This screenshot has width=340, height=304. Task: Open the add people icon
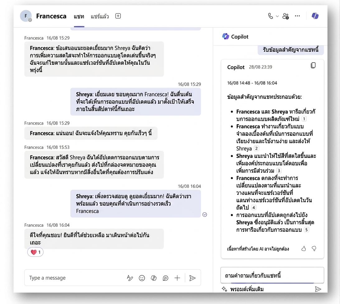coord(286,16)
